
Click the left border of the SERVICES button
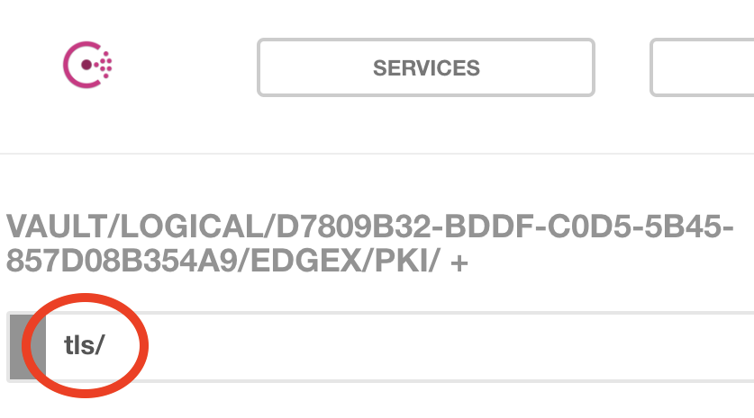[259, 67]
